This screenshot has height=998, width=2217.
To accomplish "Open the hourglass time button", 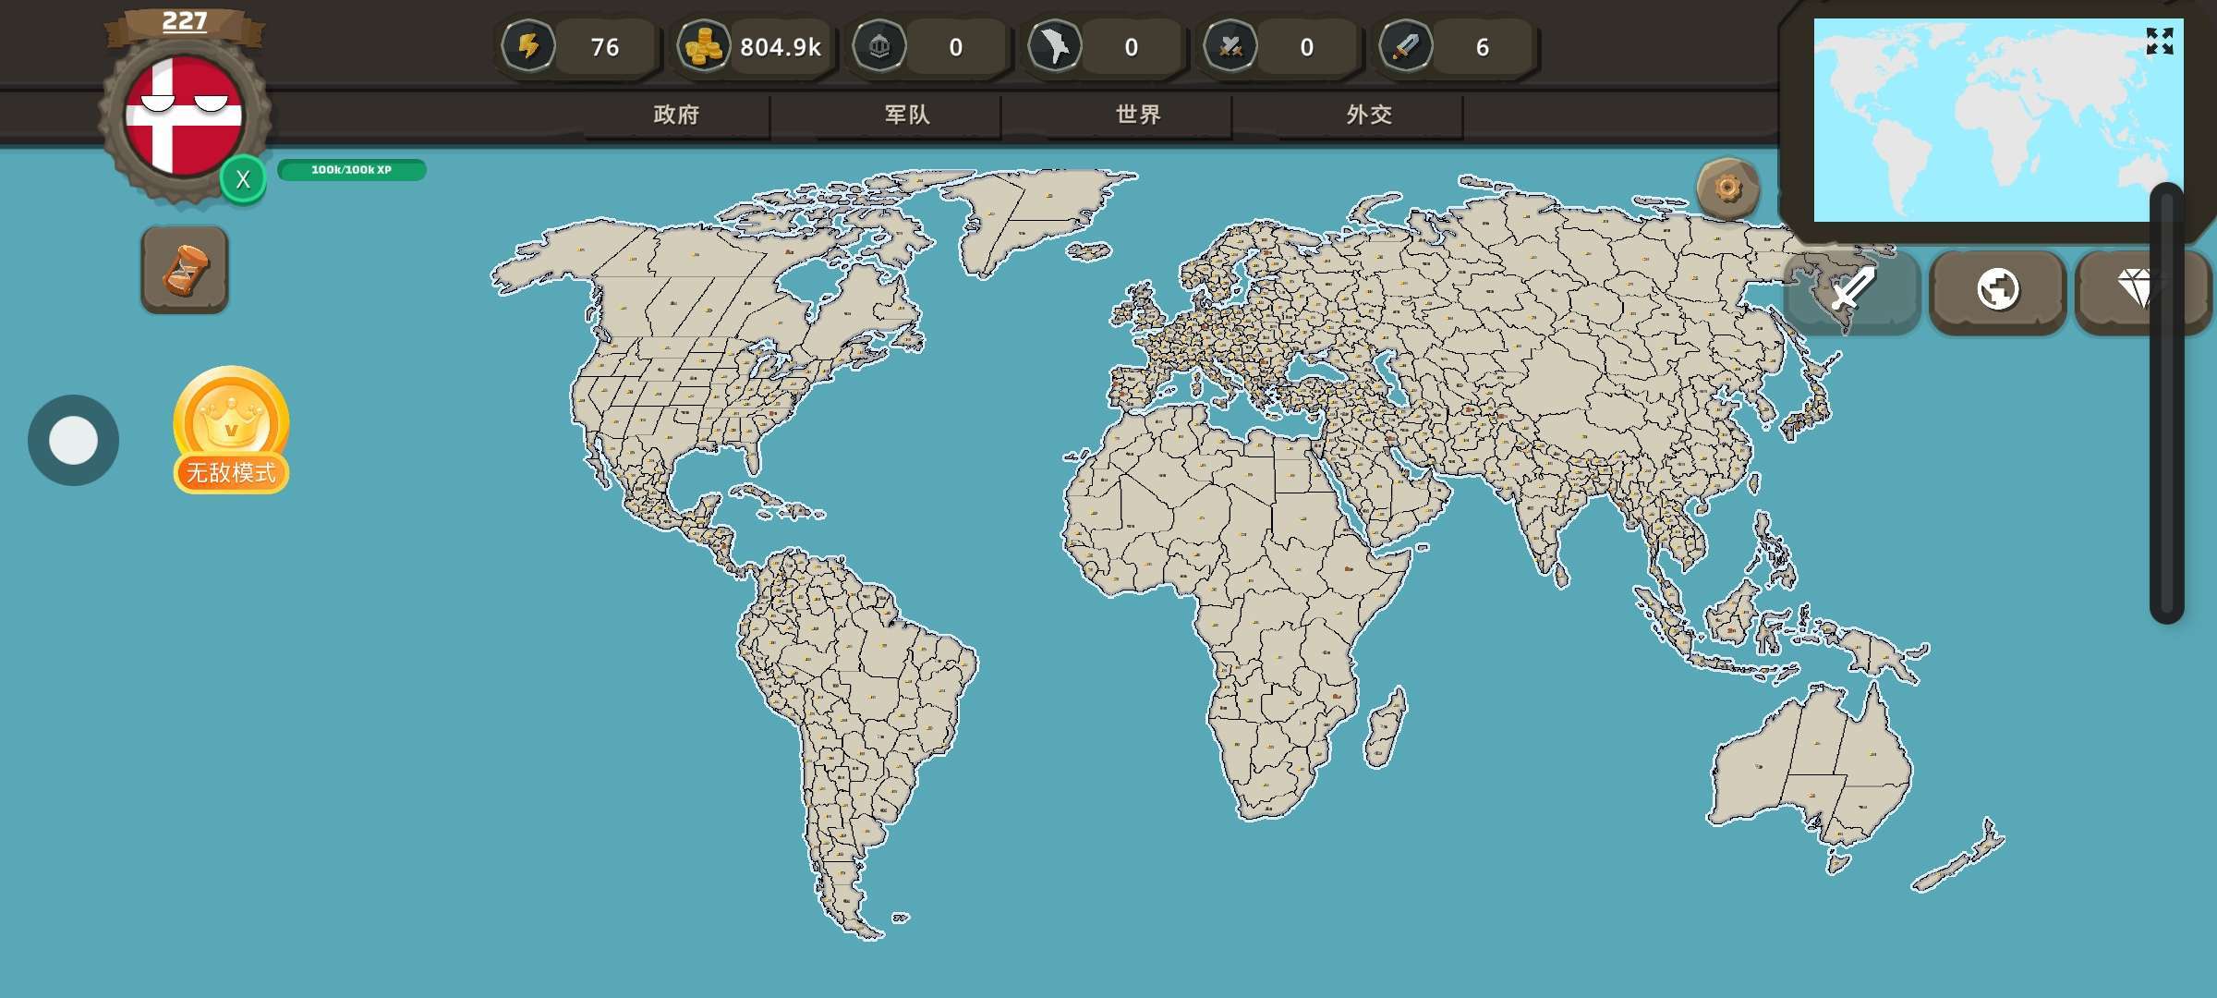I will 185,270.
